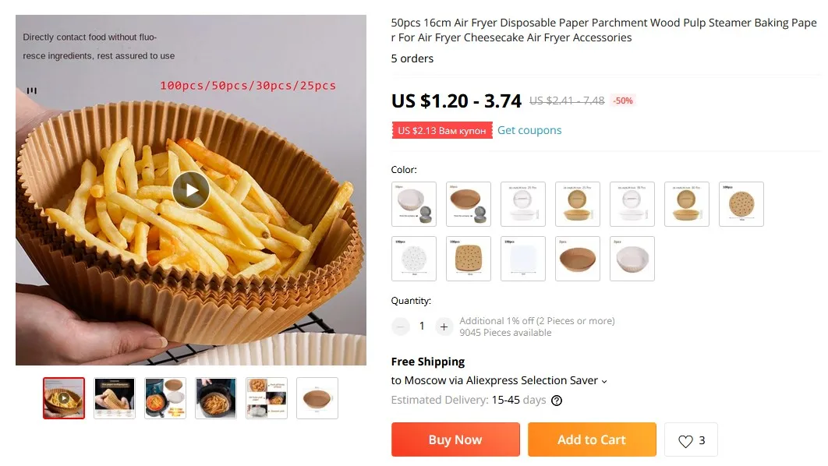Choose the perforated round brown paper swatch
828x466 pixels.
741,204
